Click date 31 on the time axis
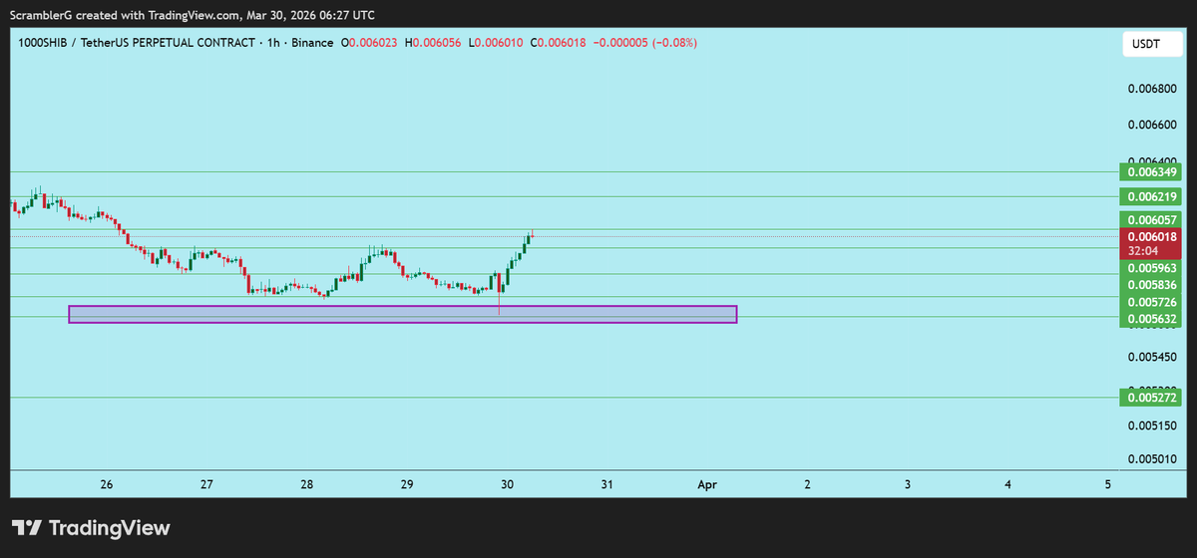Screen dimensions: 1197x558 [x=606, y=484]
